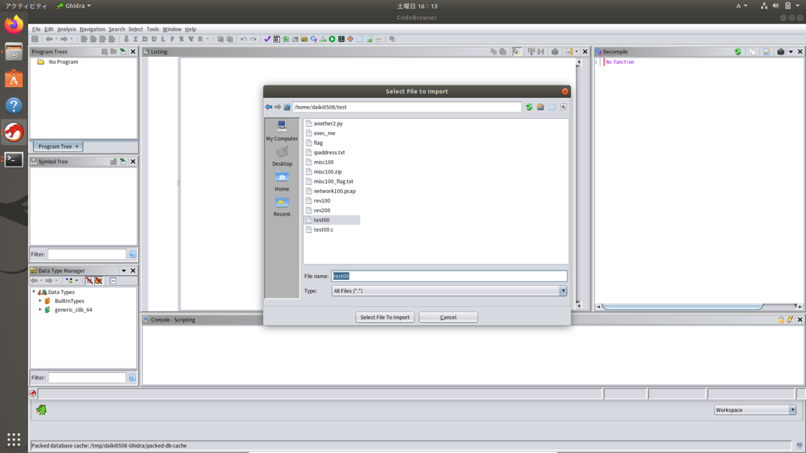Re-decompile with Decompile refresh icon
Screen dimensions: 806x453
tap(738, 52)
